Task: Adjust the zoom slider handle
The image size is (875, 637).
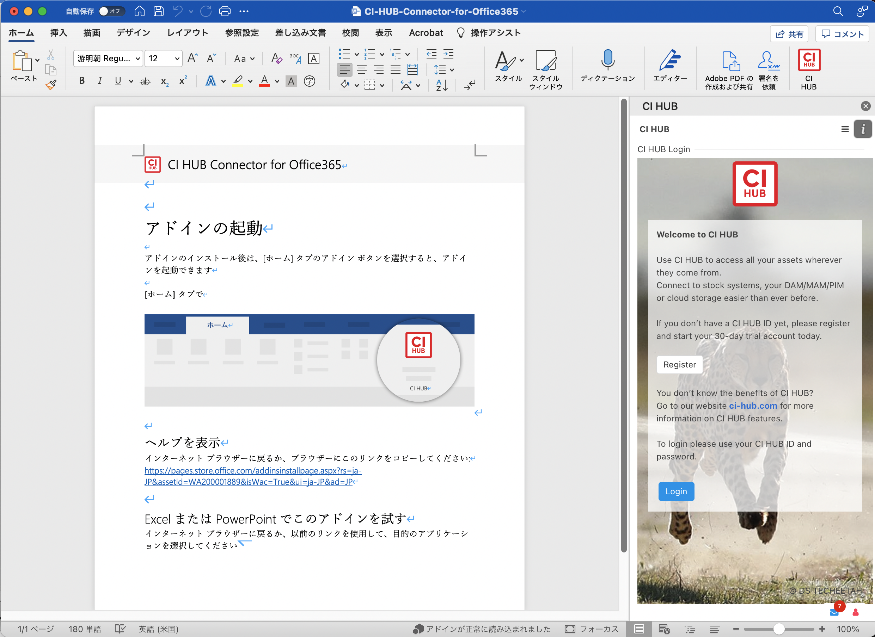Action: (x=779, y=629)
